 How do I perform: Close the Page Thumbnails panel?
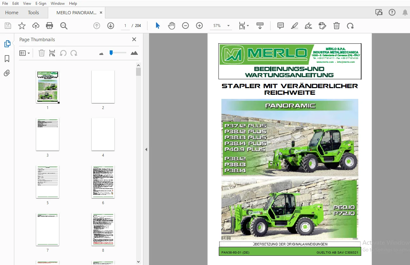point(134,39)
